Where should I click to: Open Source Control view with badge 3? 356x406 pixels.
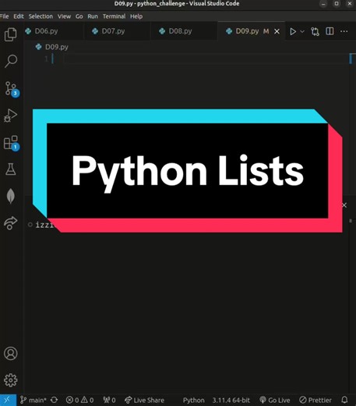click(11, 89)
